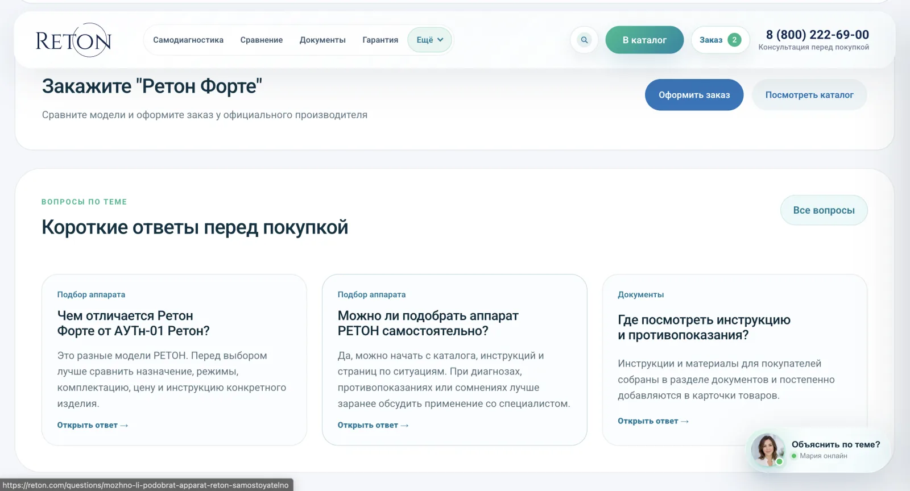The height and width of the screenshot is (491, 910).
Task: Open site search with magnifier icon
Action: pyautogui.click(x=584, y=40)
